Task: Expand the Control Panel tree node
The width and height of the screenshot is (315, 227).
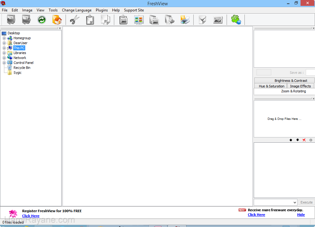Action: pos(4,63)
